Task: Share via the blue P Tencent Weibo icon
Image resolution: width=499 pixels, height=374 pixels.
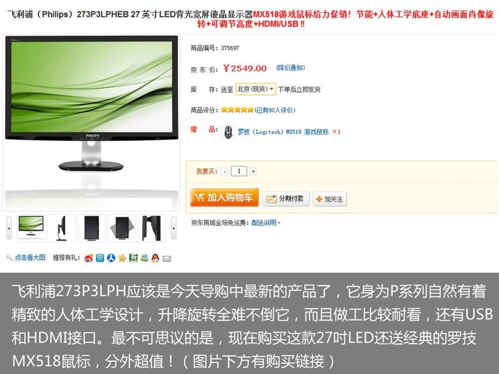Action: (x=100, y=258)
